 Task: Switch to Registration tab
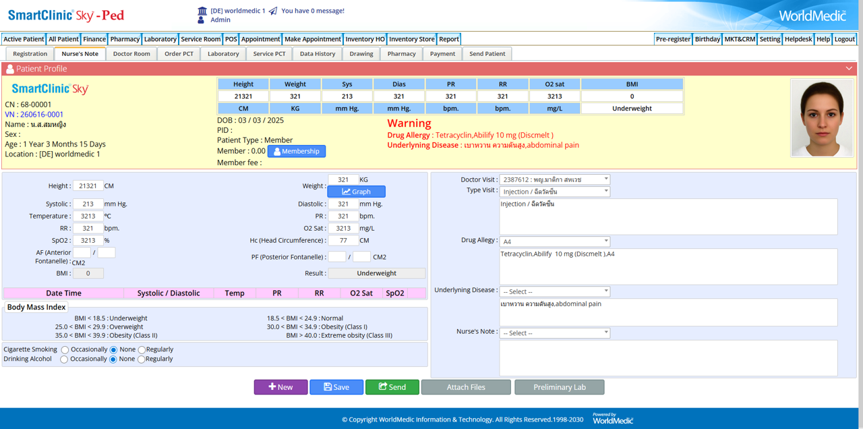pyautogui.click(x=30, y=54)
